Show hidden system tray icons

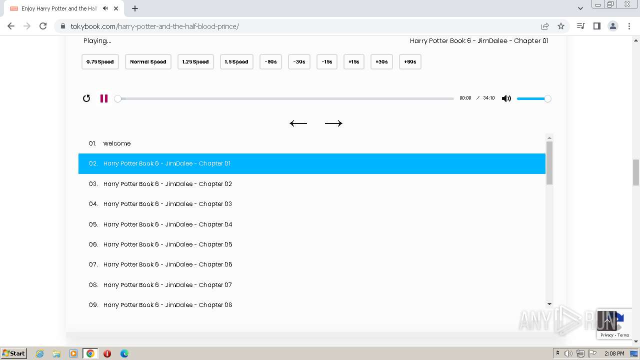pyautogui.click(x=557, y=353)
